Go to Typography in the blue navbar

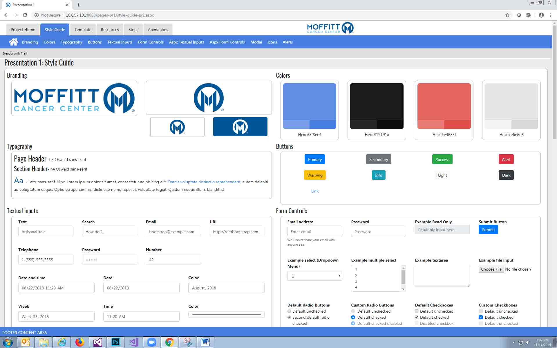tap(71, 42)
